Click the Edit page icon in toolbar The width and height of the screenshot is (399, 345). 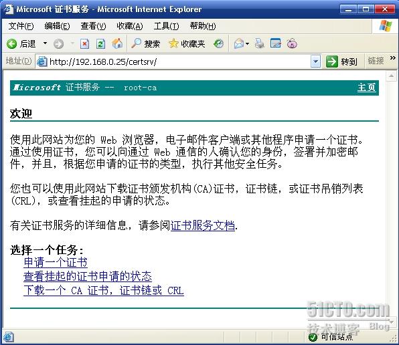[276, 43]
